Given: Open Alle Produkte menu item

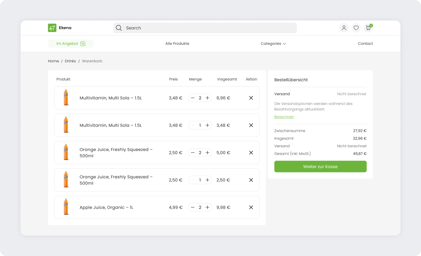Looking at the screenshot, I should (x=177, y=44).
